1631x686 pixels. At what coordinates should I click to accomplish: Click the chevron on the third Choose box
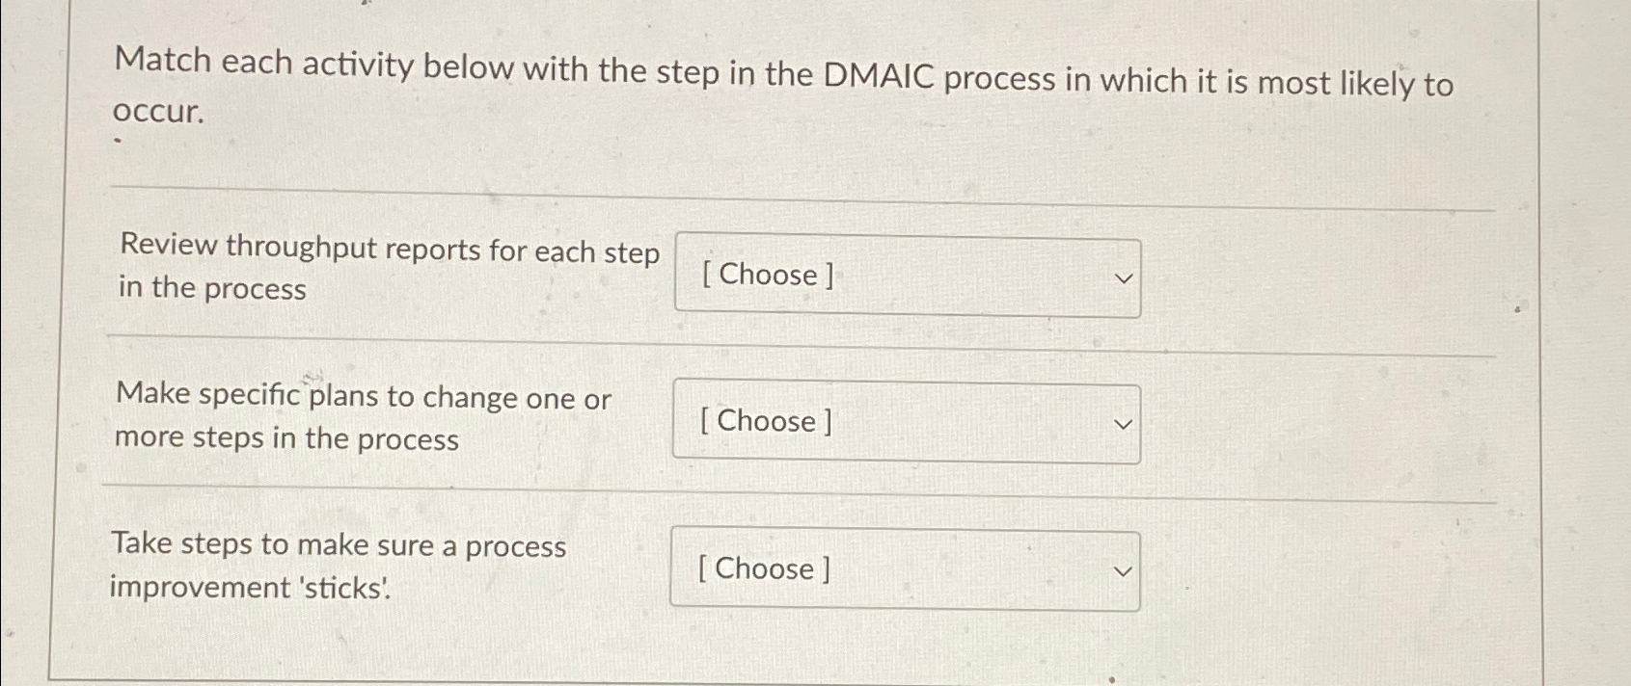1122,571
